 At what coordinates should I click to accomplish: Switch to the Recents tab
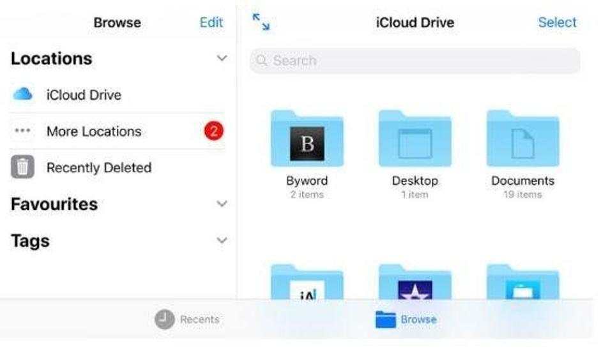click(x=187, y=319)
